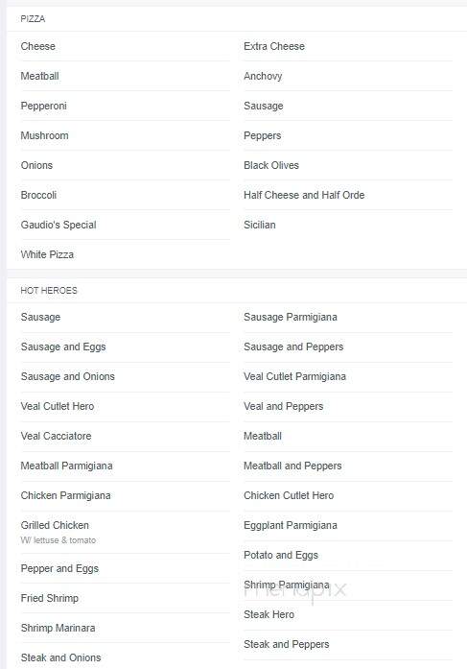467x669 pixels.
Task: Click the HOT HEROES section header
Action: [49, 291]
